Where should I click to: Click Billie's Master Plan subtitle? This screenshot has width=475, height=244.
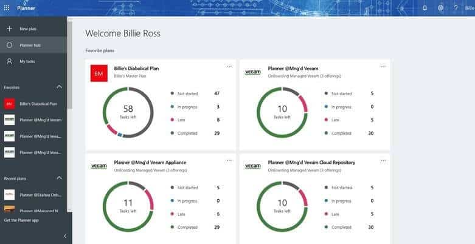pyautogui.click(x=130, y=76)
